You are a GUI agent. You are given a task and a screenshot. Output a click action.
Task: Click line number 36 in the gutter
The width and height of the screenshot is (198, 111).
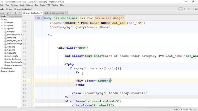[24, 56]
